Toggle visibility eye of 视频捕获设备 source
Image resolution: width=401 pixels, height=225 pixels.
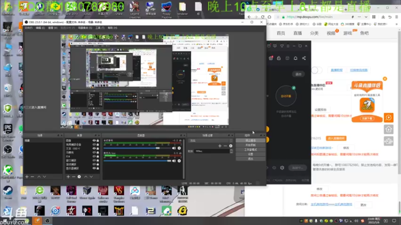tap(94, 144)
